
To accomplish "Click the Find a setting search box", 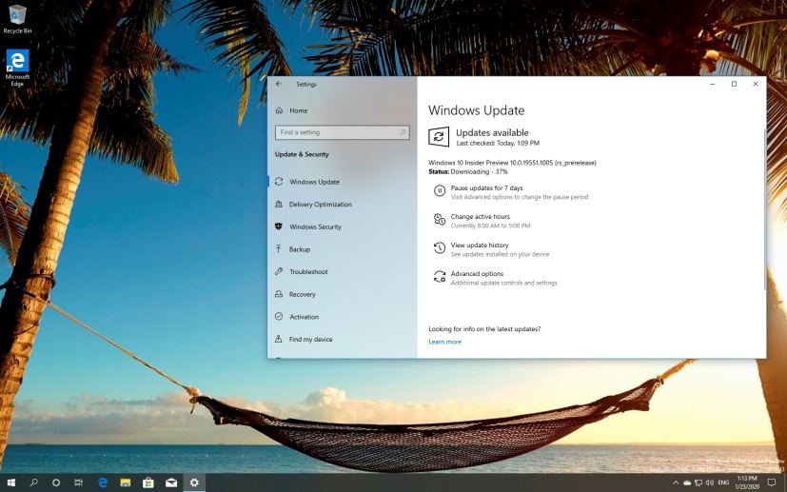I will 343,132.
